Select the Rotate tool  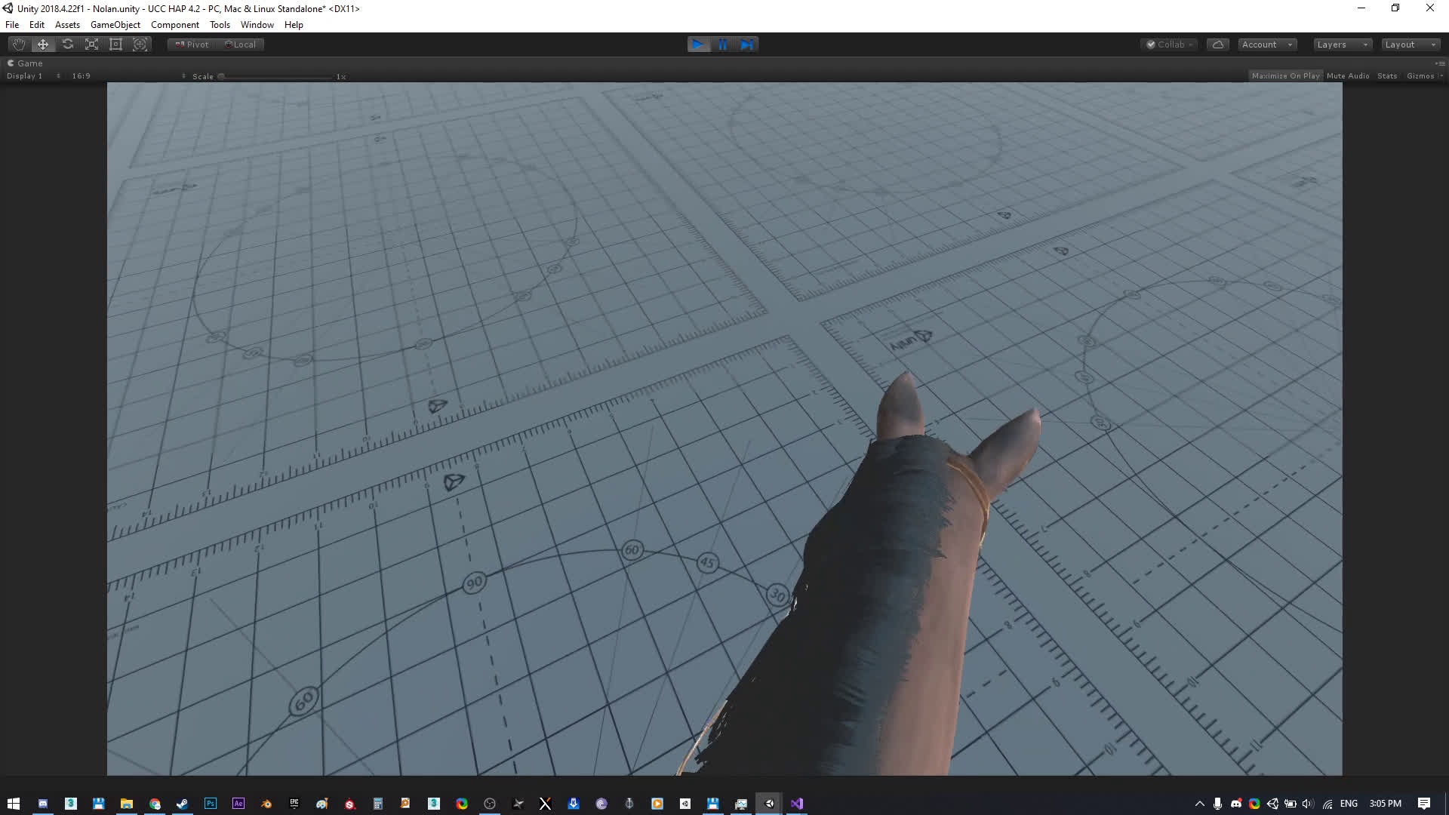coord(68,45)
